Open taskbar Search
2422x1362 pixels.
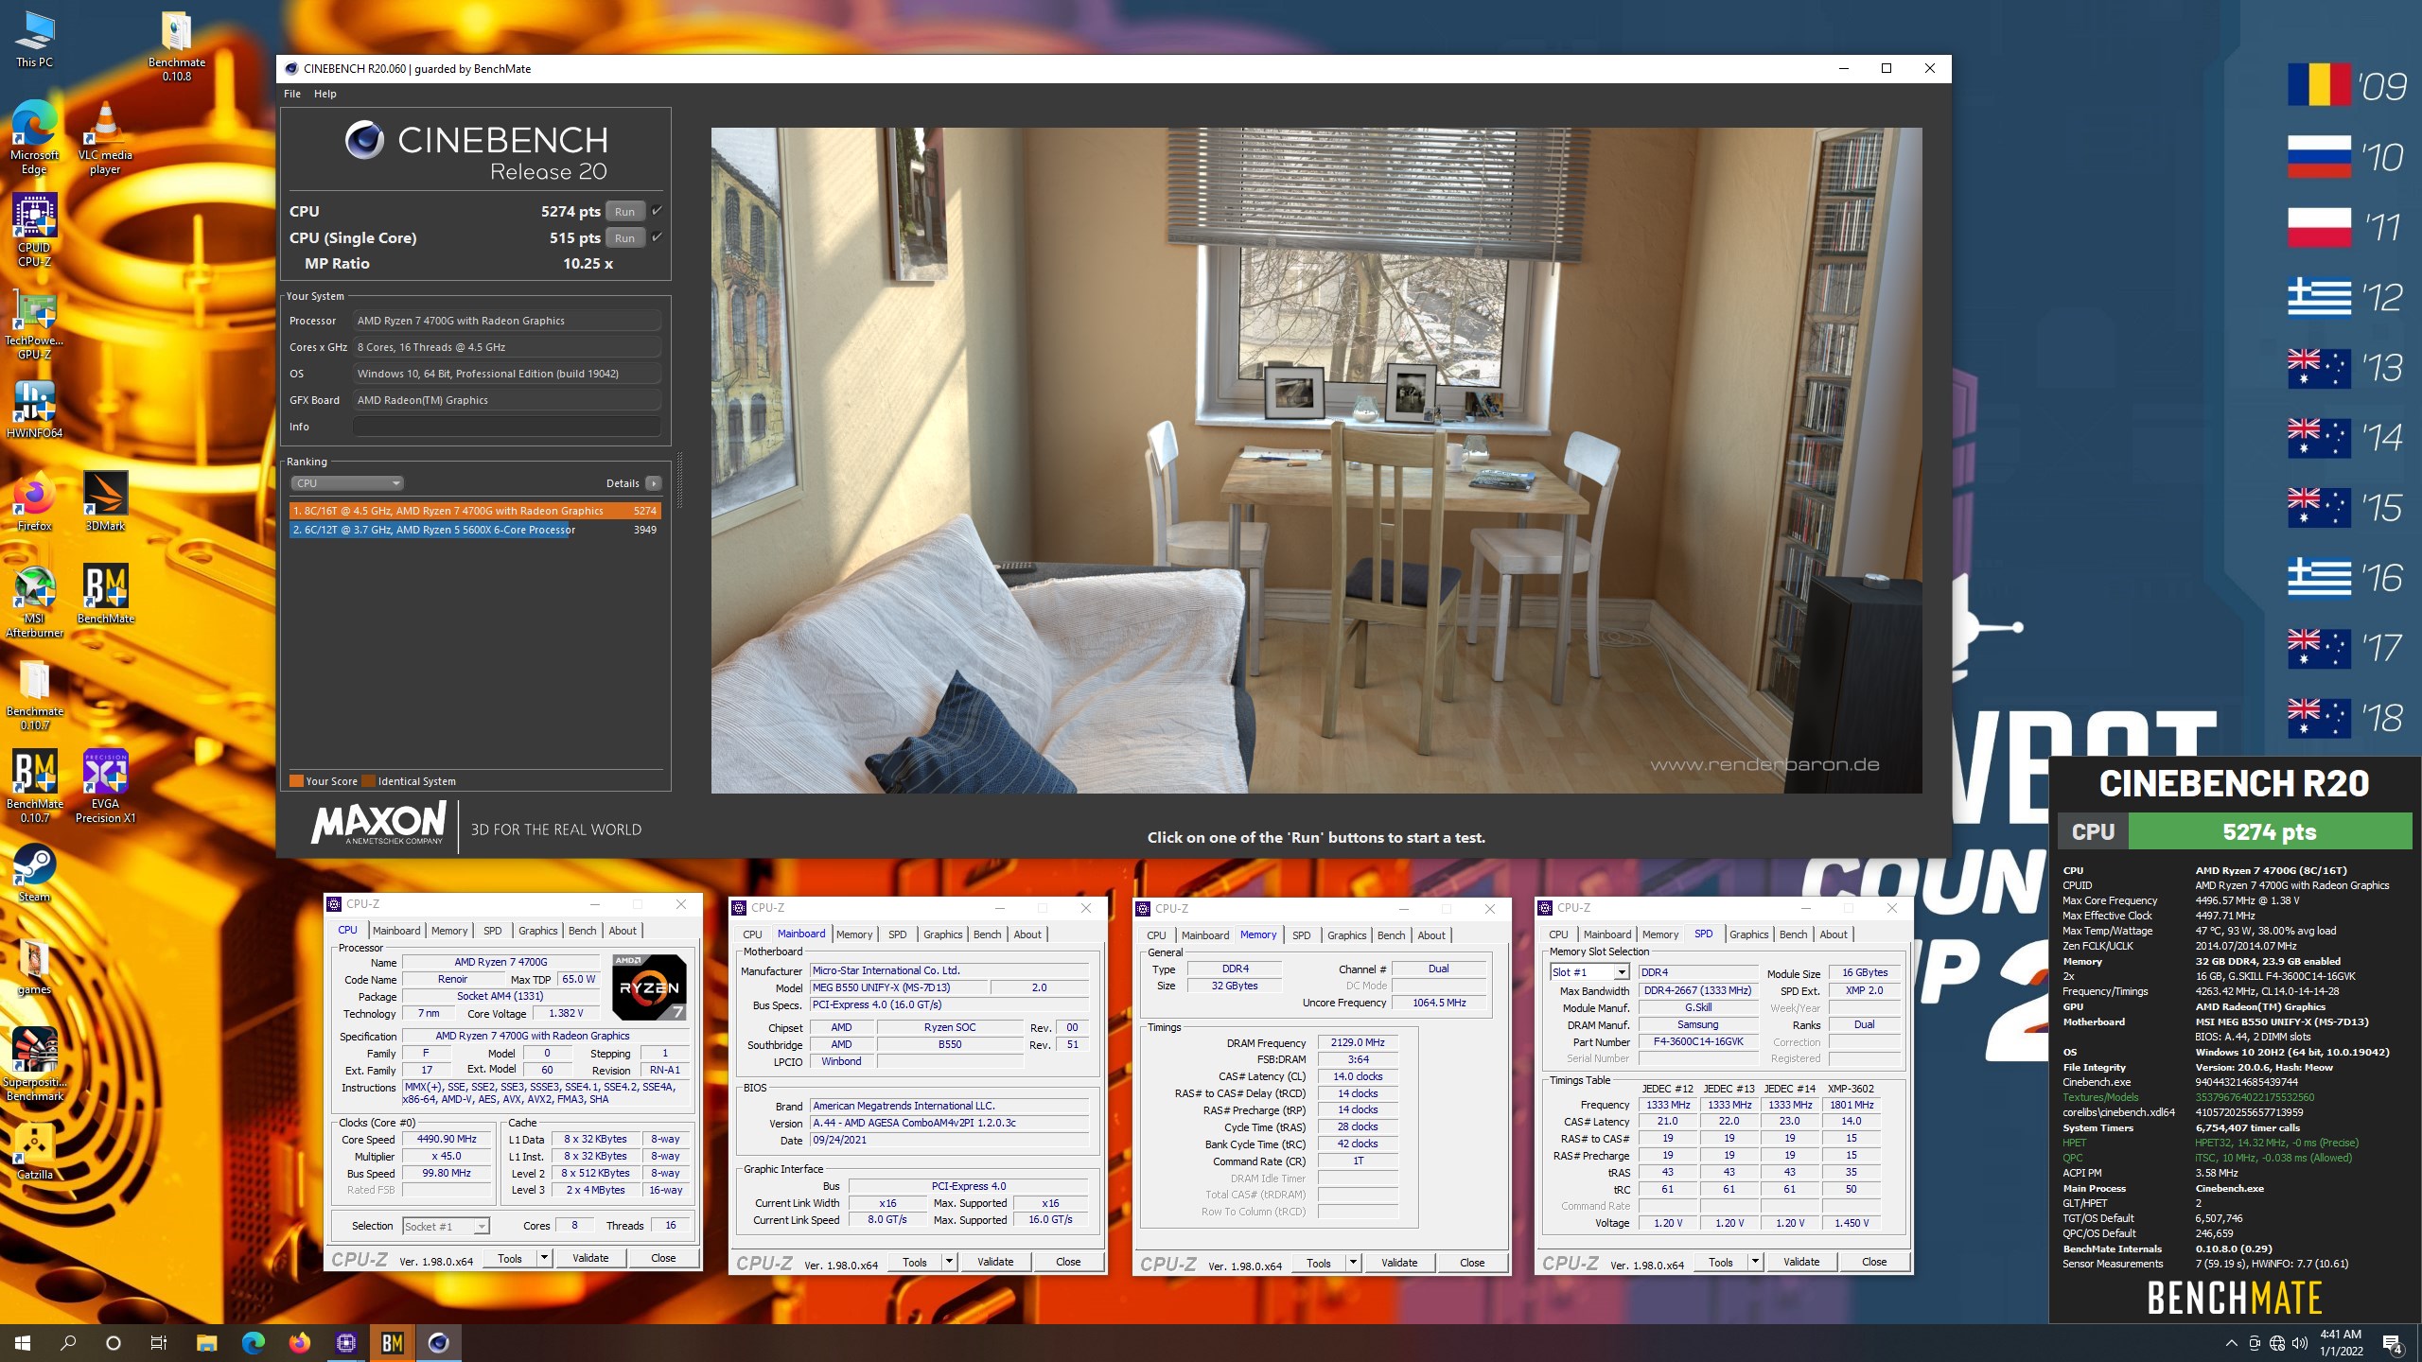[68, 1343]
